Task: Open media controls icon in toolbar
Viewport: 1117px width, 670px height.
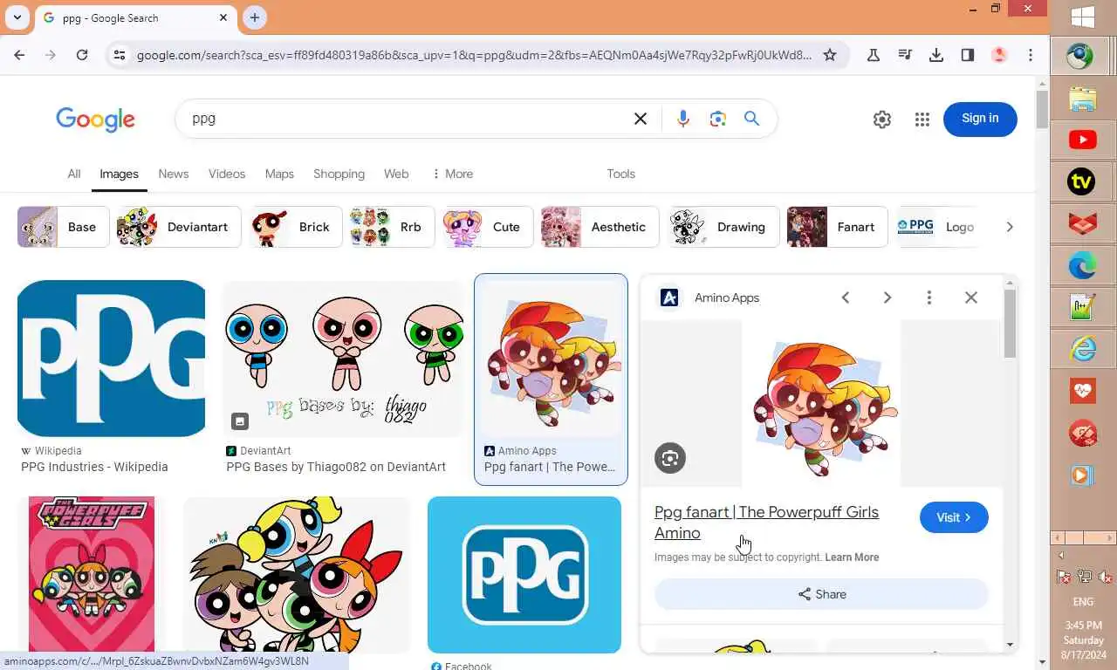Action: click(x=905, y=55)
